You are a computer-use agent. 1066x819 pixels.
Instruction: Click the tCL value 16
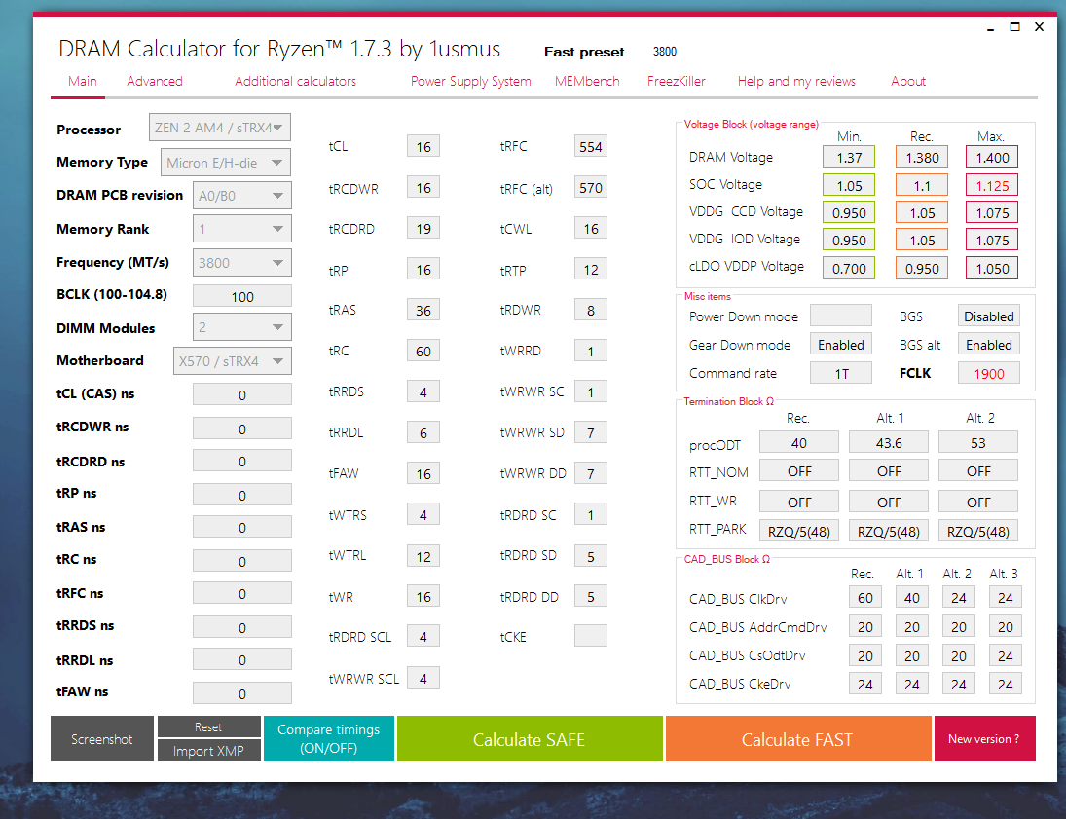(423, 146)
